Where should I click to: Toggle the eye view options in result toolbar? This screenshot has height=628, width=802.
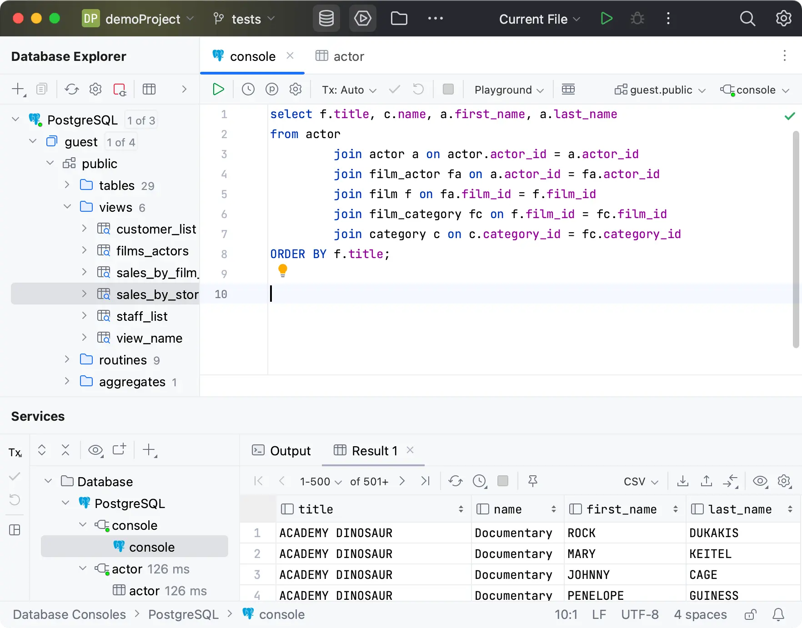(x=760, y=481)
